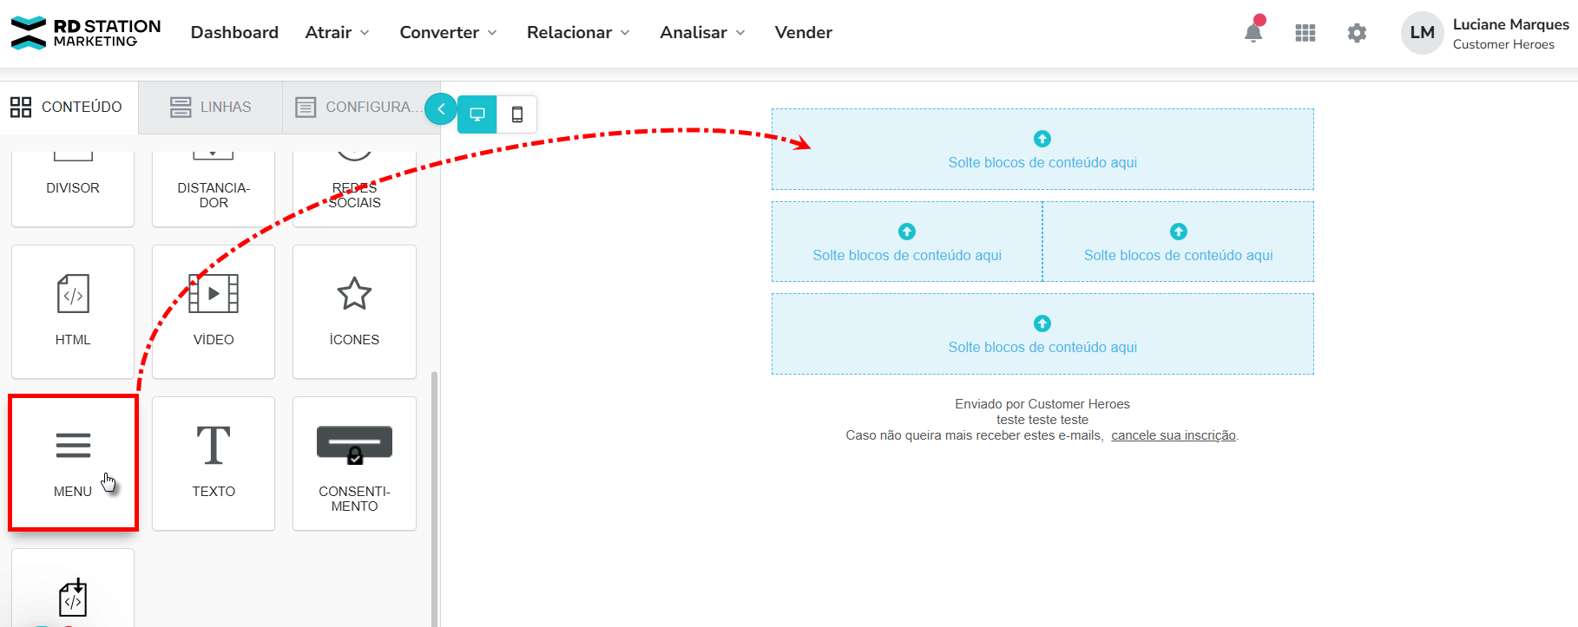Select the Texto content block
Screen dimensions: 1578x627
tap(214, 463)
